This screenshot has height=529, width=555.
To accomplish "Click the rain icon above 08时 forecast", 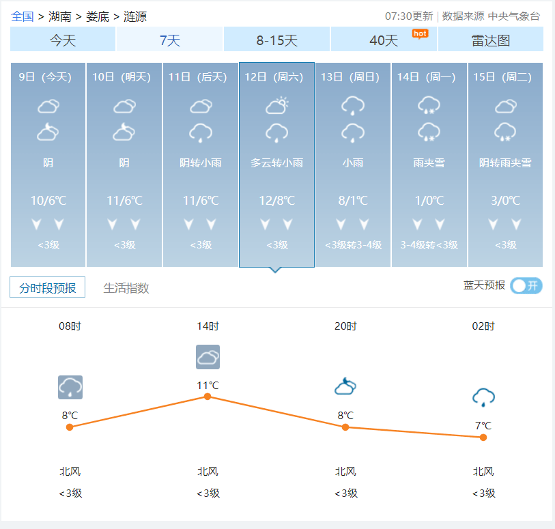I will (70, 387).
